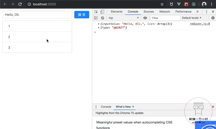Select list item 1
The height and width of the screenshot is (129, 216).
click(37, 26)
